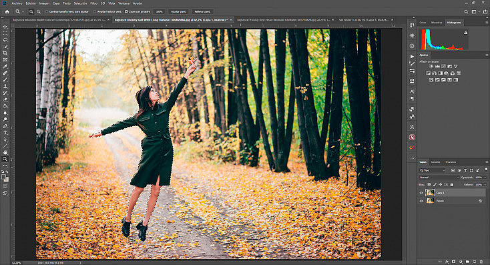Add a Vibrance adjustment
The width and height of the screenshot is (490, 265).
(x=456, y=66)
